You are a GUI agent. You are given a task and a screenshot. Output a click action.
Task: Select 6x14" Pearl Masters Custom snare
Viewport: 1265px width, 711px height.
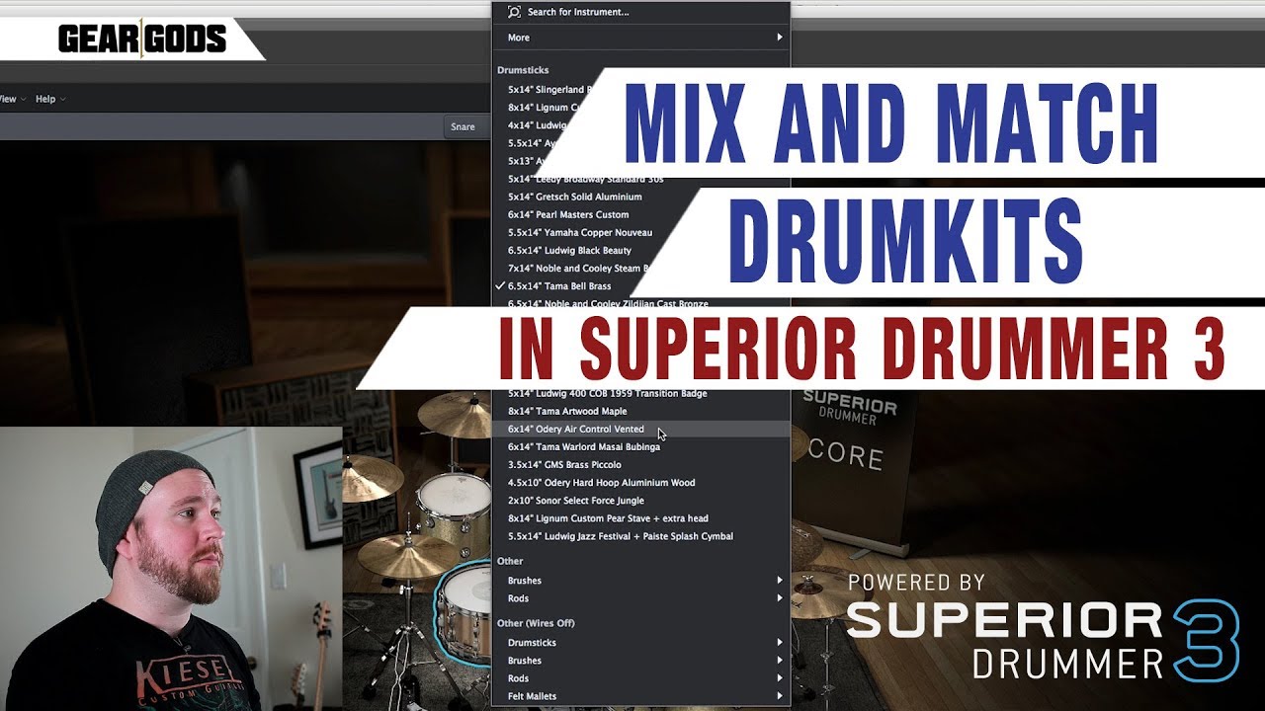[640, 214]
